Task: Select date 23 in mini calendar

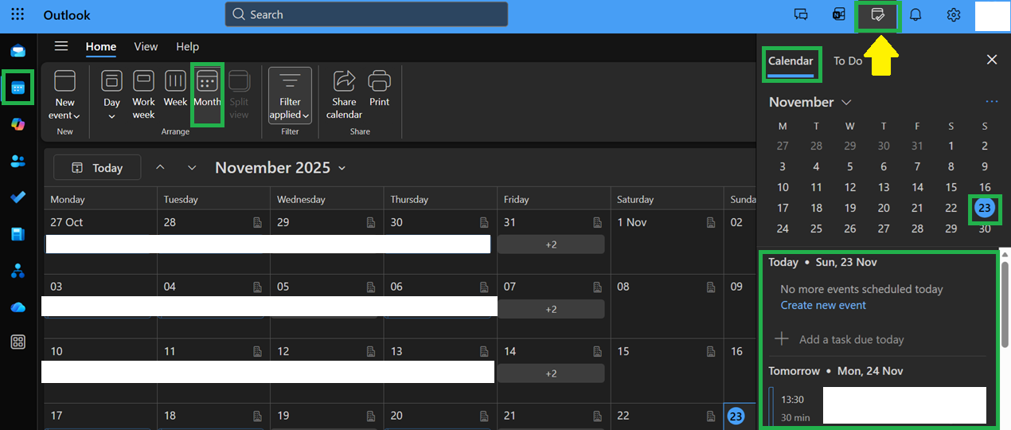Action: click(x=985, y=208)
